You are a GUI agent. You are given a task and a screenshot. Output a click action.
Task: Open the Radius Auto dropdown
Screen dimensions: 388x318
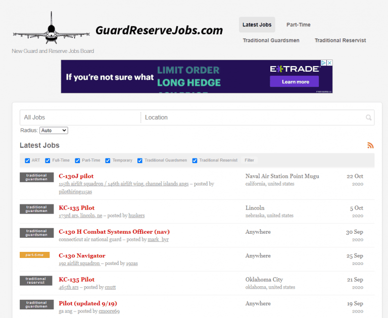pos(54,130)
